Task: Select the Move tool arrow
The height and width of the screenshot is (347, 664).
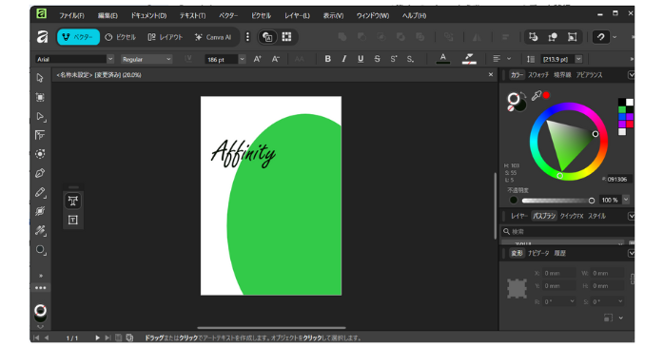Action: [40, 78]
